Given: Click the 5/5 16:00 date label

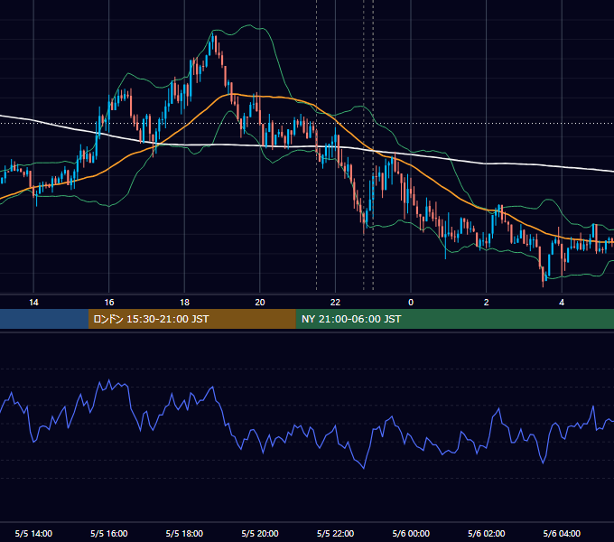Looking at the screenshot, I should (109, 533).
